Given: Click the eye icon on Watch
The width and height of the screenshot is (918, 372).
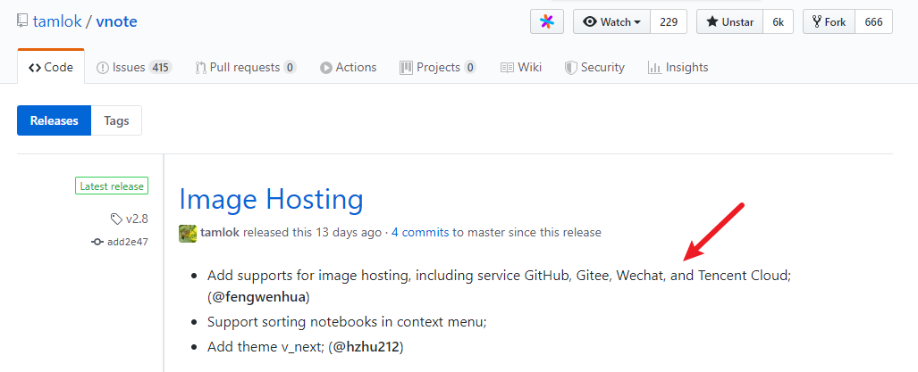Looking at the screenshot, I should [x=590, y=22].
